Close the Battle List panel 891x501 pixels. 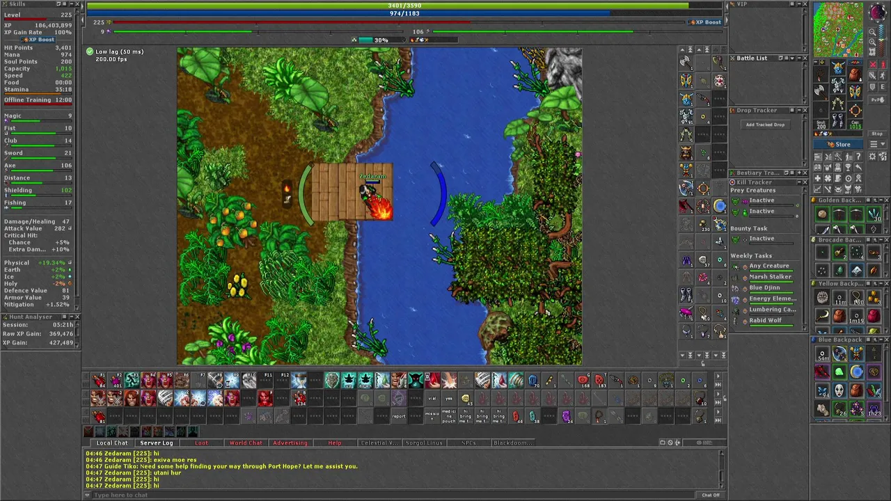click(805, 58)
